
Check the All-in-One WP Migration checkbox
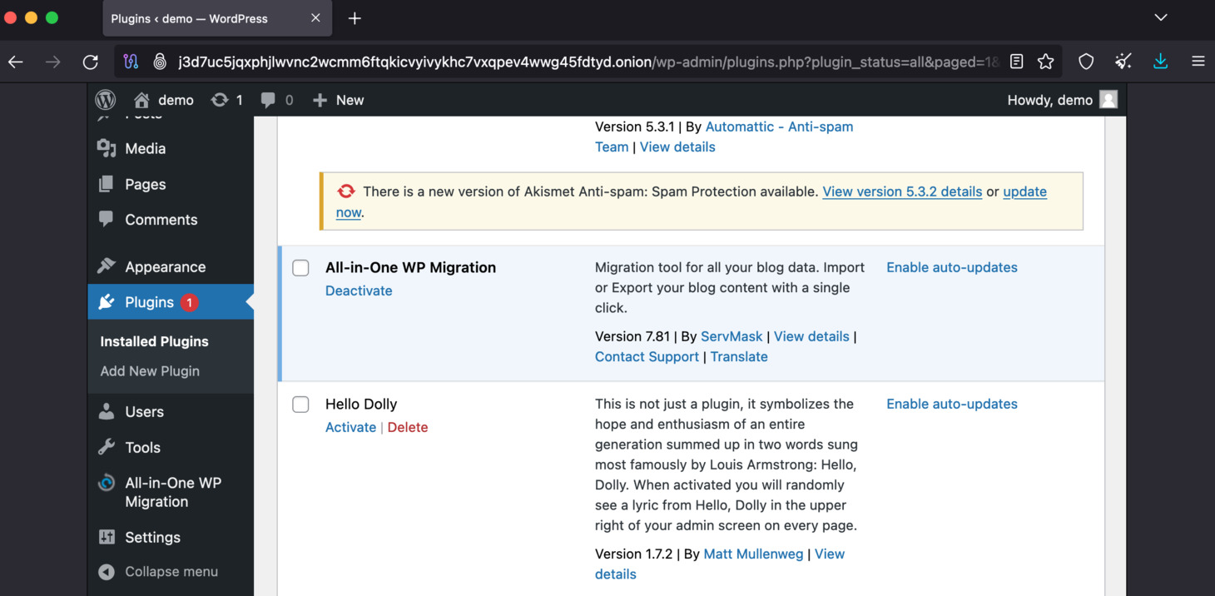coord(300,268)
